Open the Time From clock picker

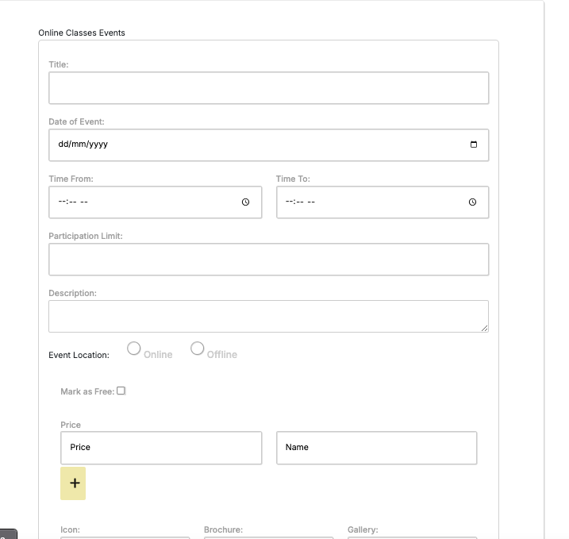click(246, 202)
